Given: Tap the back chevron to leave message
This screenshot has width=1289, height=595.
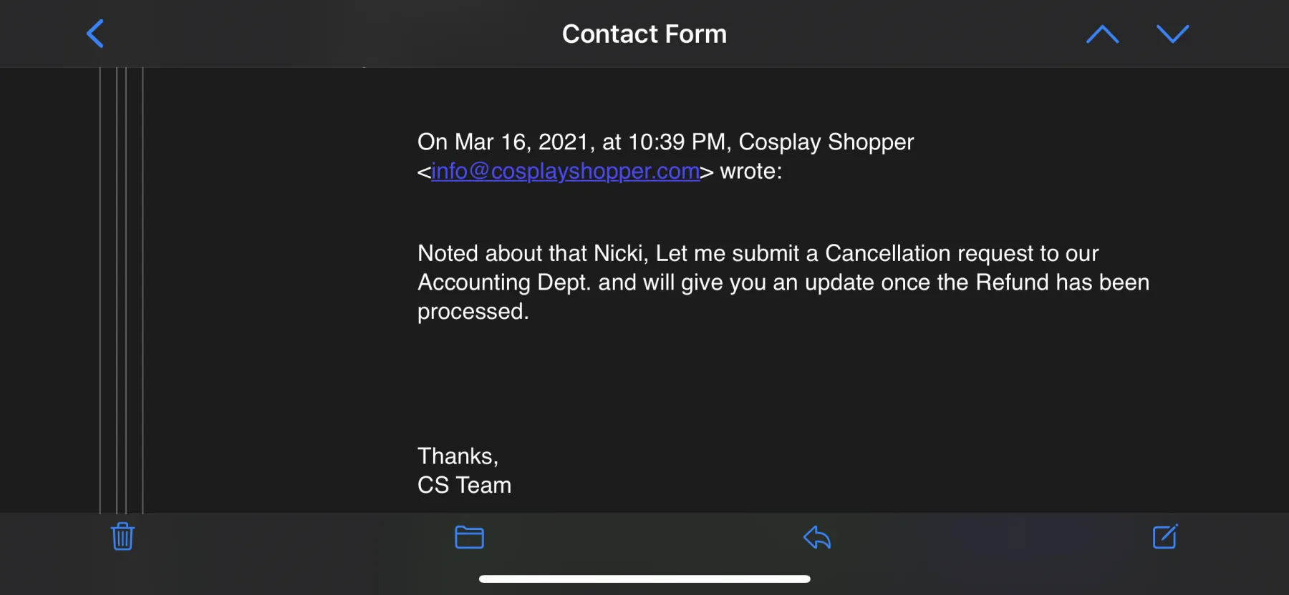Looking at the screenshot, I should pyautogui.click(x=95, y=34).
